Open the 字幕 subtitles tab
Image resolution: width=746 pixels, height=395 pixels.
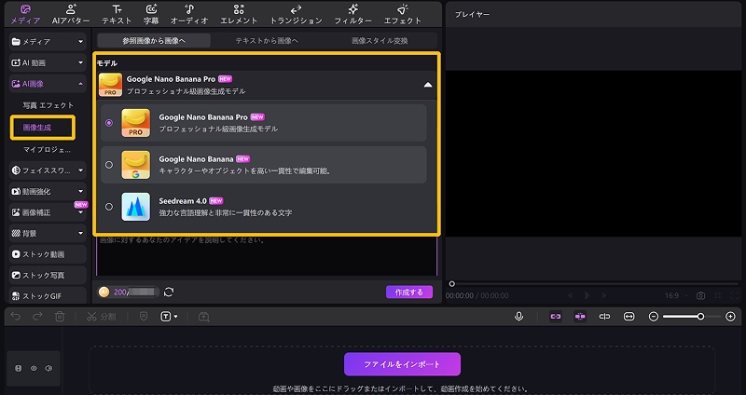click(x=151, y=15)
